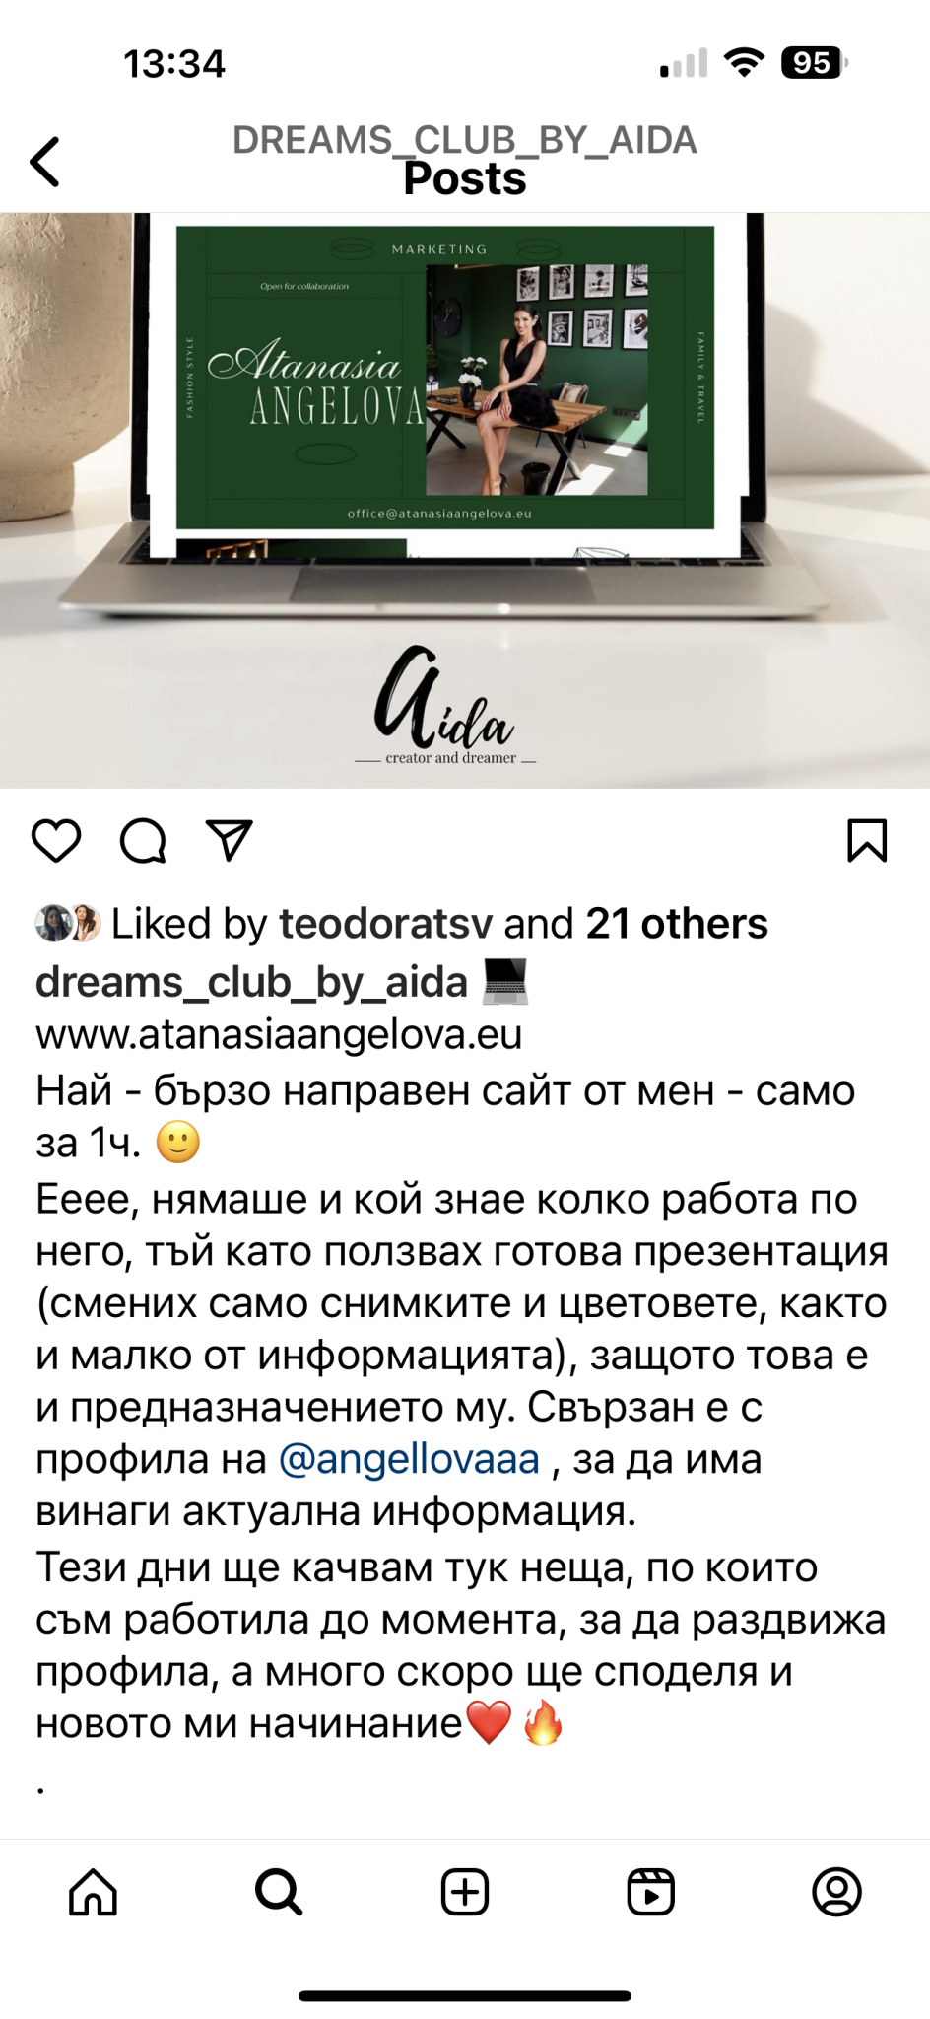Open the Reels tab icon

pyautogui.click(x=651, y=1892)
